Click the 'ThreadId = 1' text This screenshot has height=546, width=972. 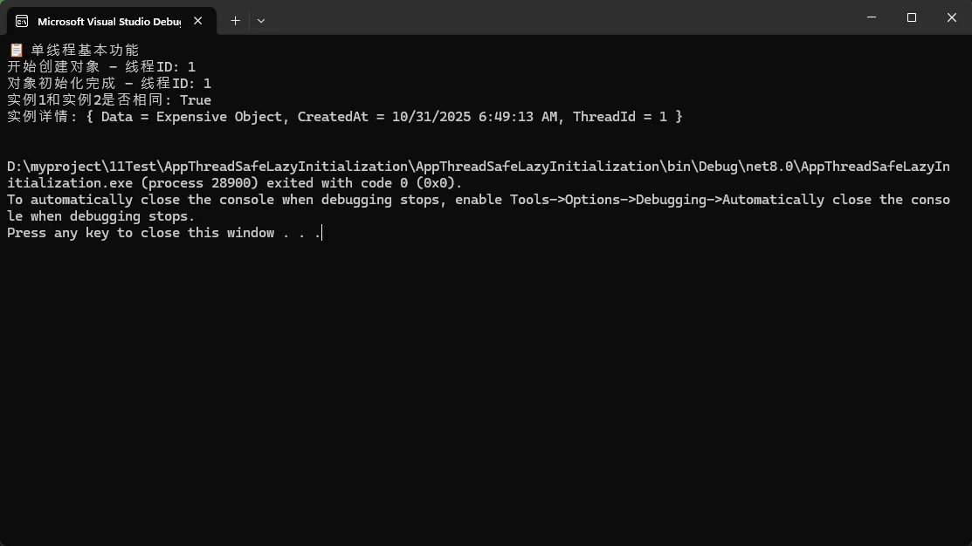coord(620,117)
